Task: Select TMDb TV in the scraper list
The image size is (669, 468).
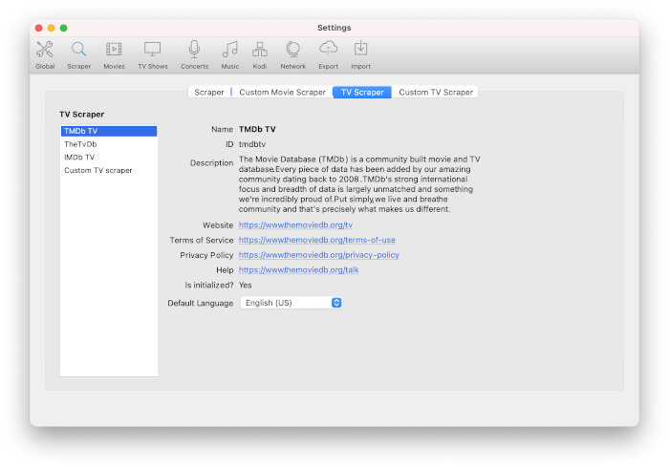Action: tap(109, 131)
